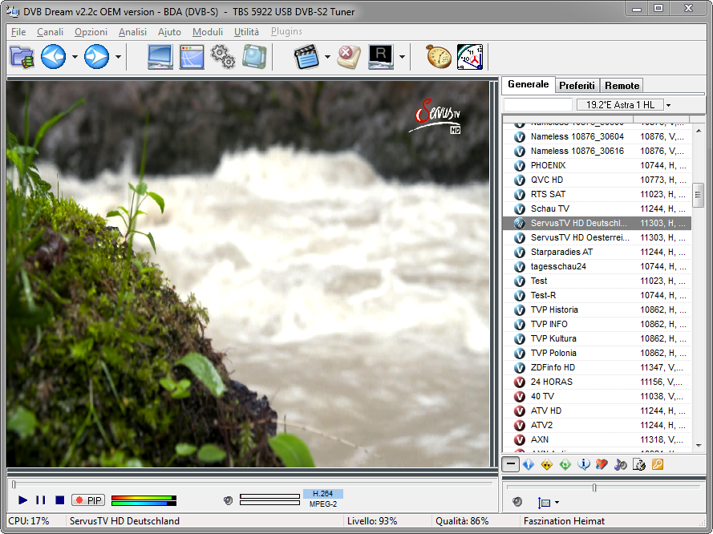Click the minus collapse button below channel list
The height and width of the screenshot is (534, 713).
click(x=511, y=464)
